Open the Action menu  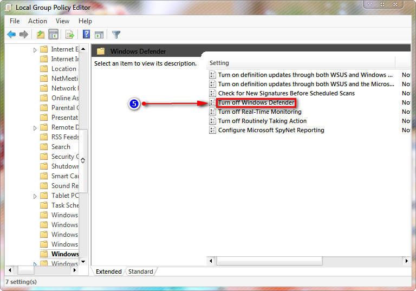coord(38,21)
